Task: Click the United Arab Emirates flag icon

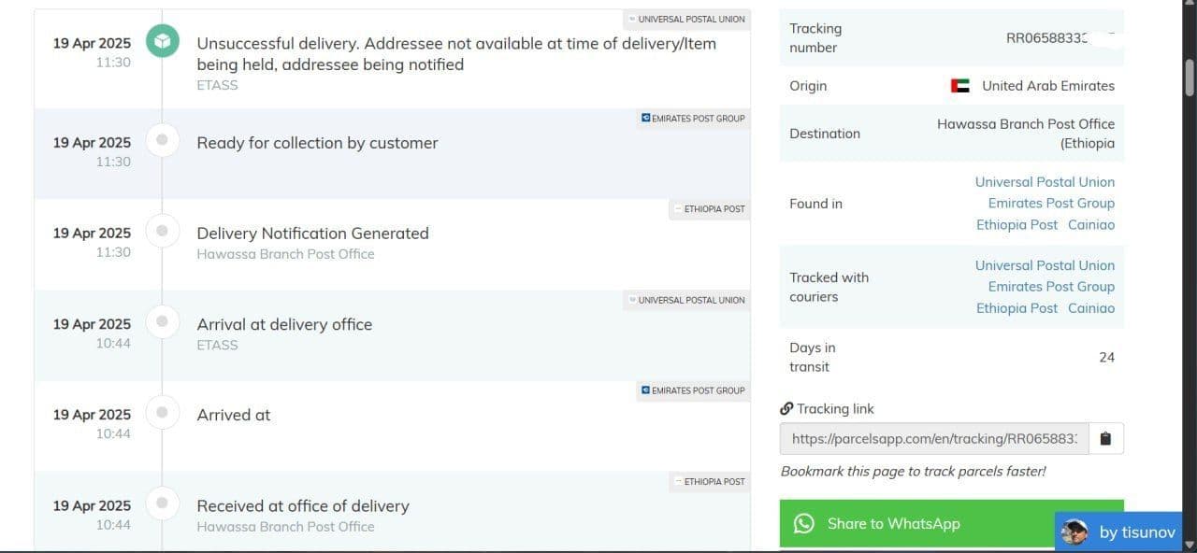Action: pos(960,86)
